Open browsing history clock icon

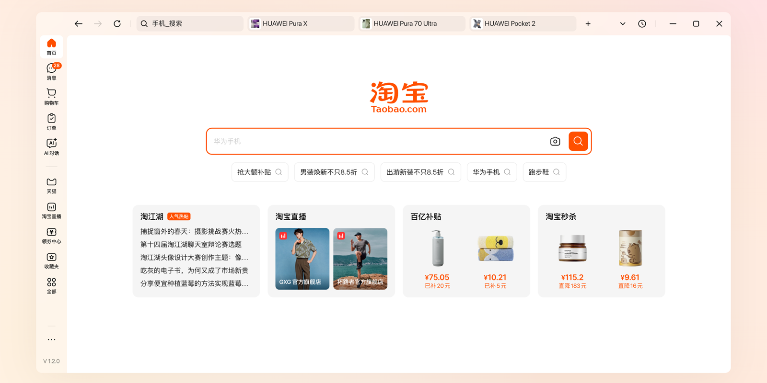642,23
